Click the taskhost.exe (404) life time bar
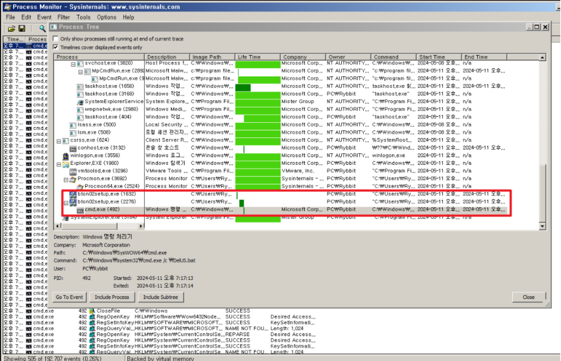561x361 pixels. click(x=262, y=118)
